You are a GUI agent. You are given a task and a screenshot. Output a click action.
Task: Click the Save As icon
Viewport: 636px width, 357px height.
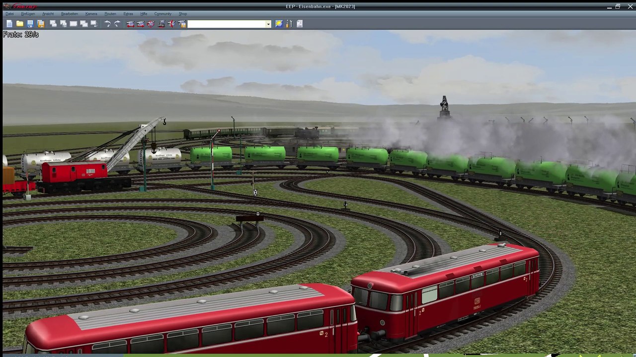pos(41,24)
